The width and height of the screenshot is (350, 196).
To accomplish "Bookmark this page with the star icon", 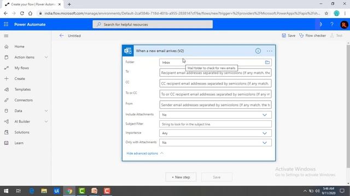I will 326,13.
